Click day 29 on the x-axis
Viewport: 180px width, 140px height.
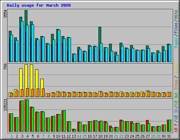click(158, 136)
